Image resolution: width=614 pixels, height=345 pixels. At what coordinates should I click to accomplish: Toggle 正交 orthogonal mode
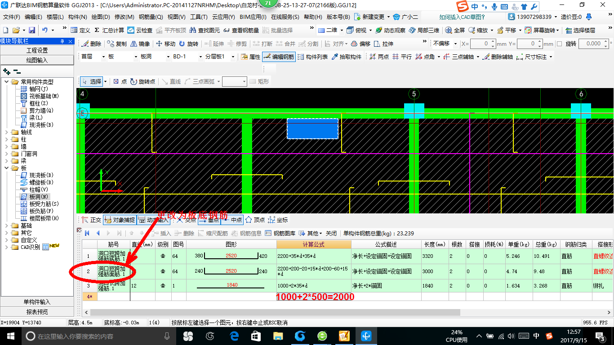pyautogui.click(x=92, y=220)
